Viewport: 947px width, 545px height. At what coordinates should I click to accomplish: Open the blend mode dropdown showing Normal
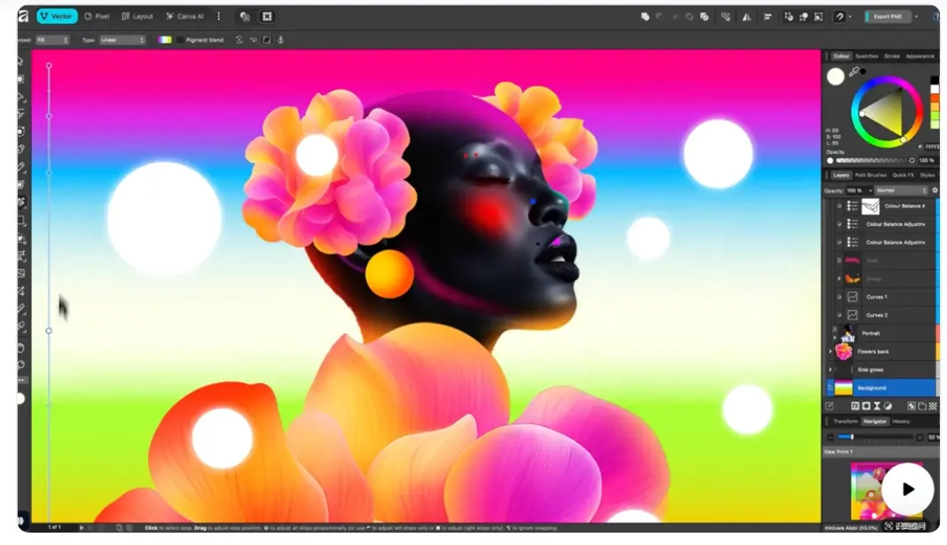pyautogui.click(x=901, y=191)
